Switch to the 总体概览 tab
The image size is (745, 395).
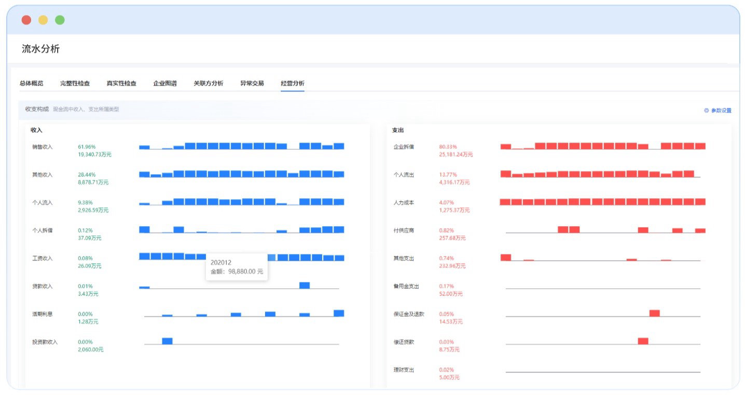[32, 83]
